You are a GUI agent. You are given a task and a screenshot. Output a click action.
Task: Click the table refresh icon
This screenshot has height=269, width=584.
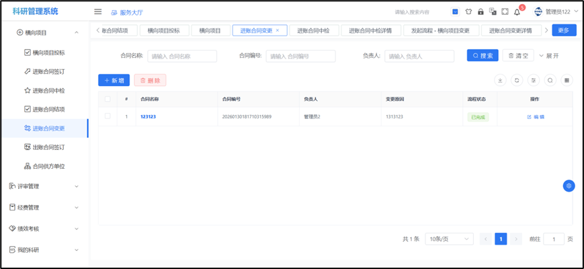(x=517, y=80)
